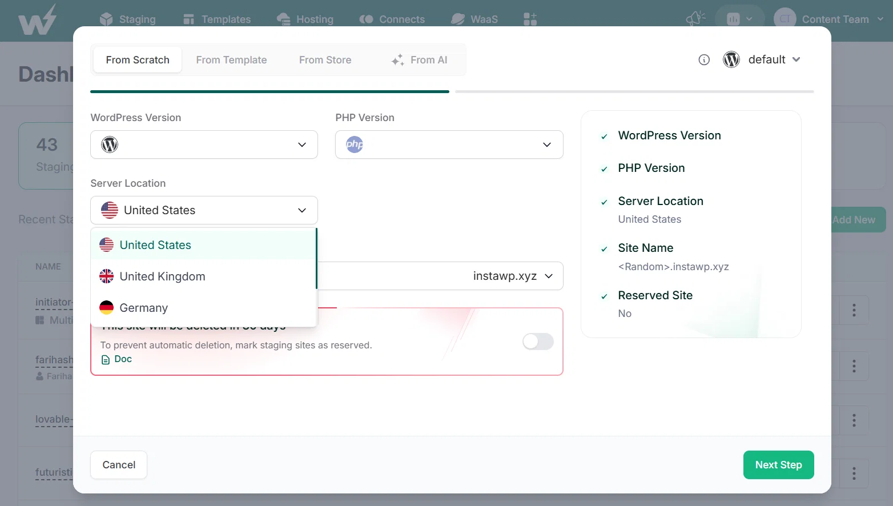Click the Content Team avatar icon

785,19
